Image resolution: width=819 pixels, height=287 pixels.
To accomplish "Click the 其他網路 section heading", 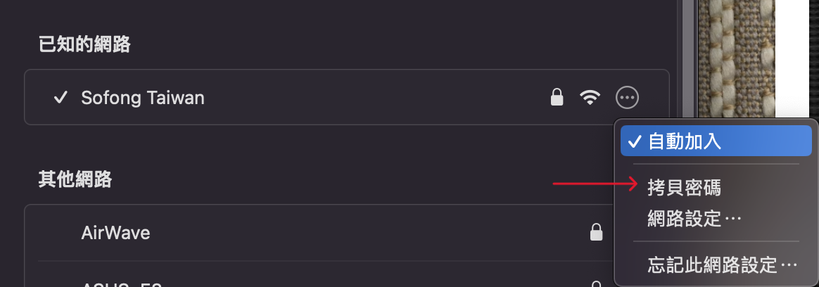I will [x=75, y=179].
